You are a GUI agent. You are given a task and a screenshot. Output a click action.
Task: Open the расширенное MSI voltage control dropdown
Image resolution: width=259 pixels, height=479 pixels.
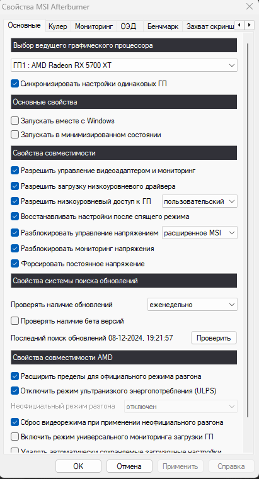coord(199,233)
